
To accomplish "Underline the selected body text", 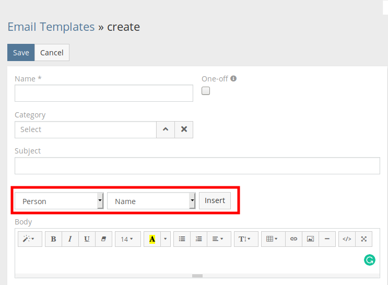I will [87, 239].
